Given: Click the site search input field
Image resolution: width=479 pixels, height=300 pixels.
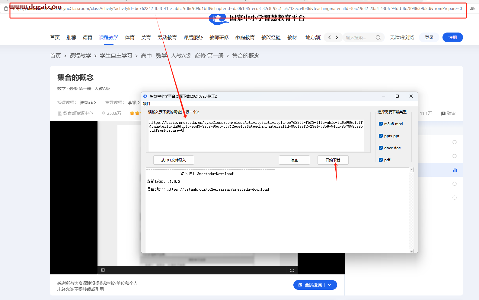Looking at the screenshot, I should pos(359,38).
